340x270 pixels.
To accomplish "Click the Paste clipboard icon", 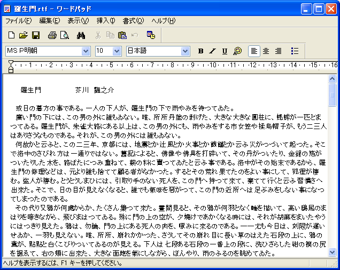I will [x=122, y=35].
